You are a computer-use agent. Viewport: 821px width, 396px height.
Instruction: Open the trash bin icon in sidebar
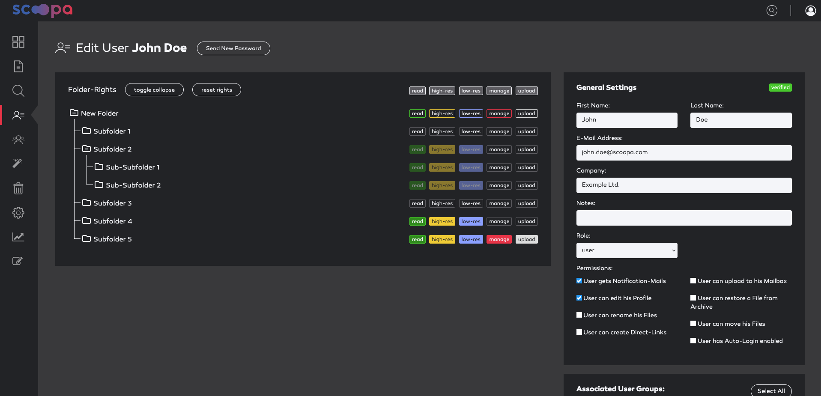[18, 188]
